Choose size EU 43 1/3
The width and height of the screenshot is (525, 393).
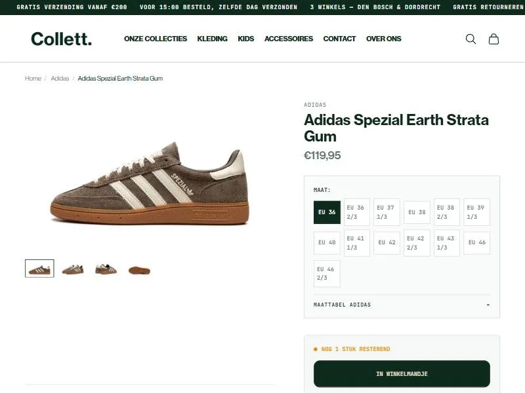[447, 243]
